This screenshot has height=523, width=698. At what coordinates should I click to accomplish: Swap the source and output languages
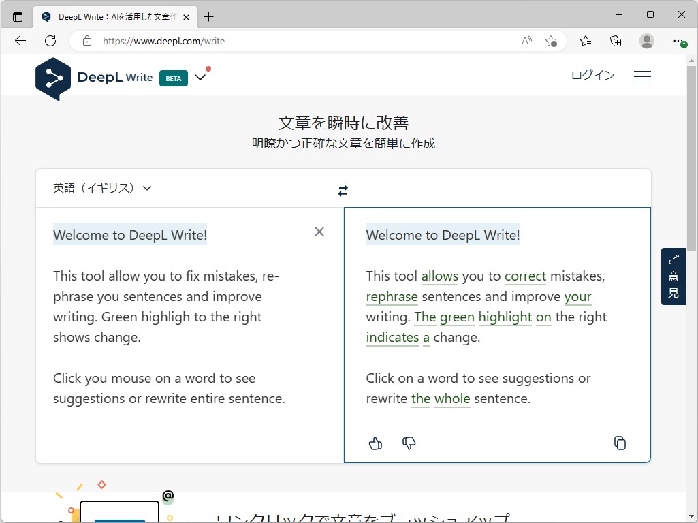(x=343, y=191)
